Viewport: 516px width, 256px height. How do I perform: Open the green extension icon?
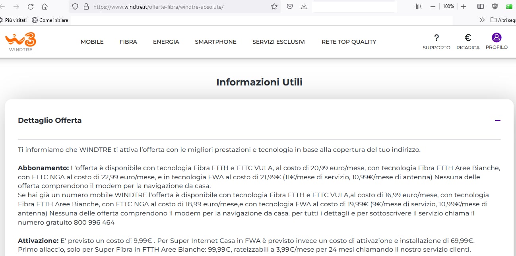point(509,6)
